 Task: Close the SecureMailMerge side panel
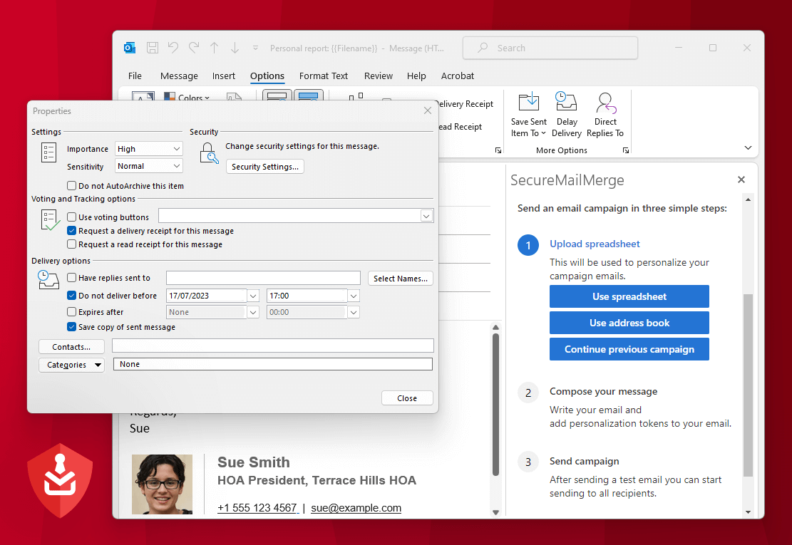pos(741,180)
